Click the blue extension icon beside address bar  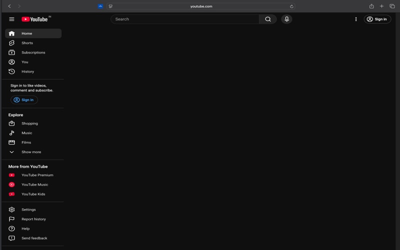(100, 6)
